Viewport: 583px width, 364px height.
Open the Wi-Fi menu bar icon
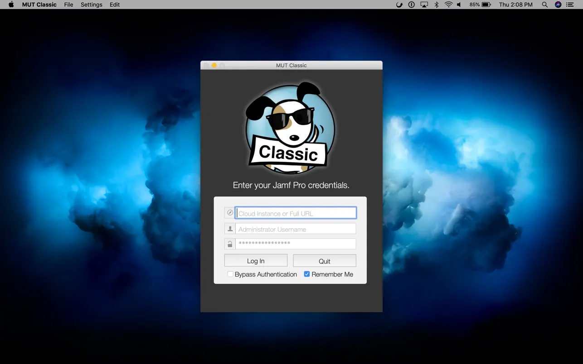point(448,5)
